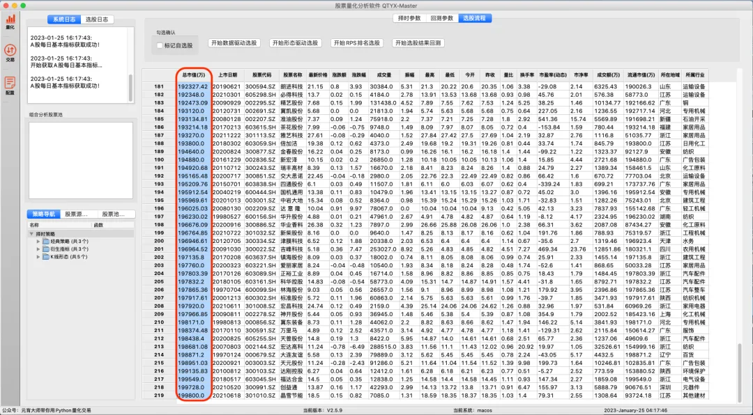Click total market value 197832.2 cell

click(x=194, y=281)
